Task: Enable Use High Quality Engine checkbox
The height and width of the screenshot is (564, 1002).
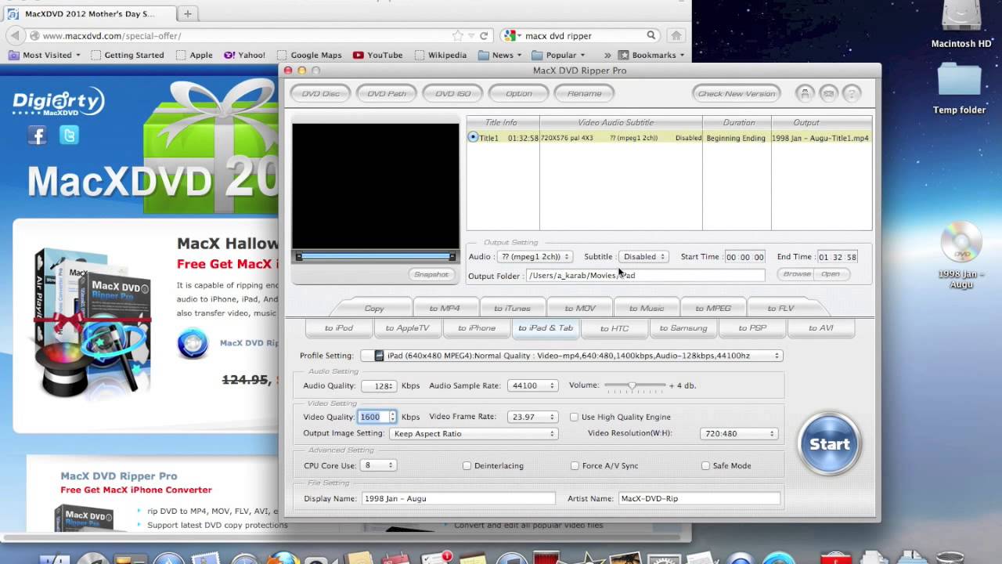Action: pos(574,417)
